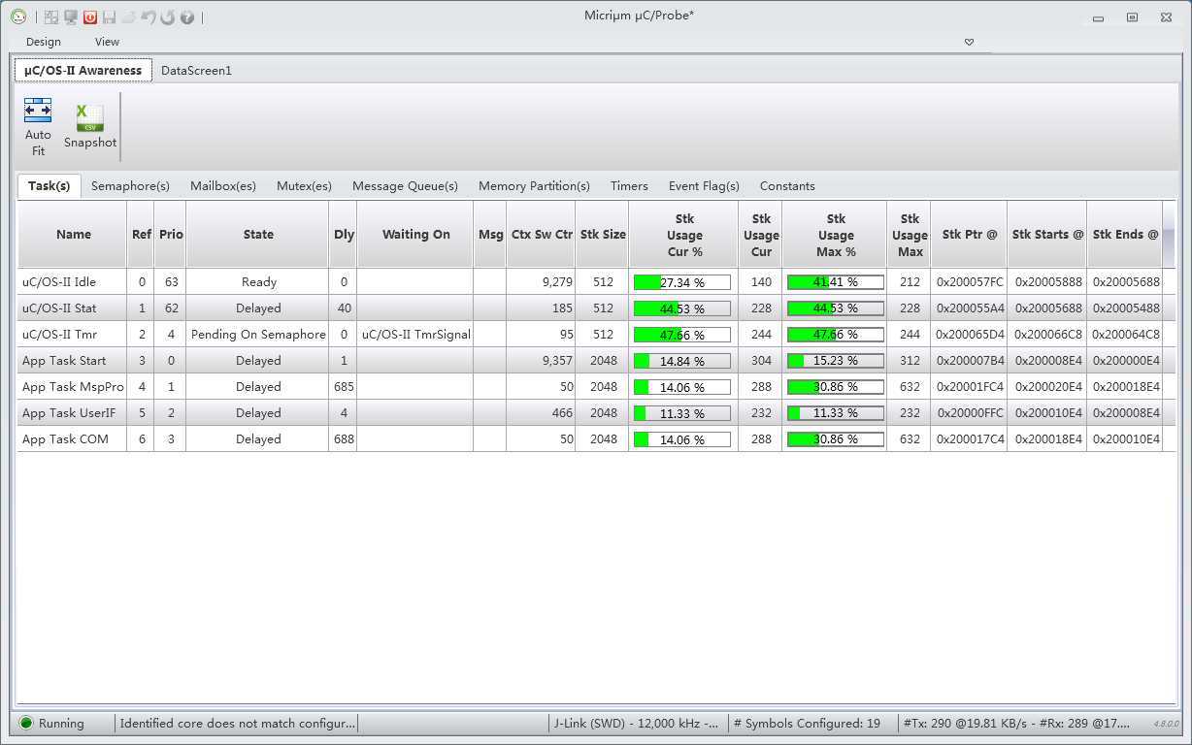Switch to the DataScreen1 tab
Viewport: 1192px width, 745px height.
(196, 71)
